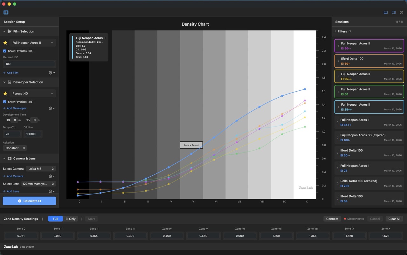Image resolution: width=407 pixels, height=255 pixels.
Task: Select the Ilford Delta 100 EI 50-- session
Action: [369, 153]
